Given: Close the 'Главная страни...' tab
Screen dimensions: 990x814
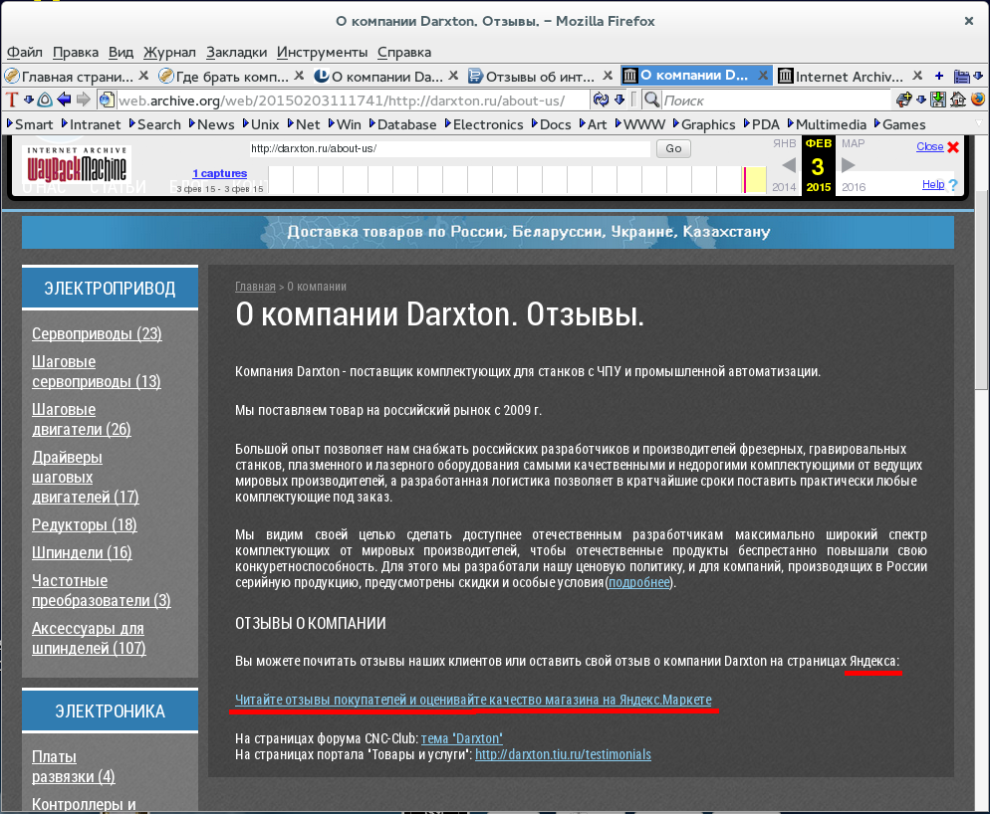Looking at the screenshot, I should click(143, 76).
